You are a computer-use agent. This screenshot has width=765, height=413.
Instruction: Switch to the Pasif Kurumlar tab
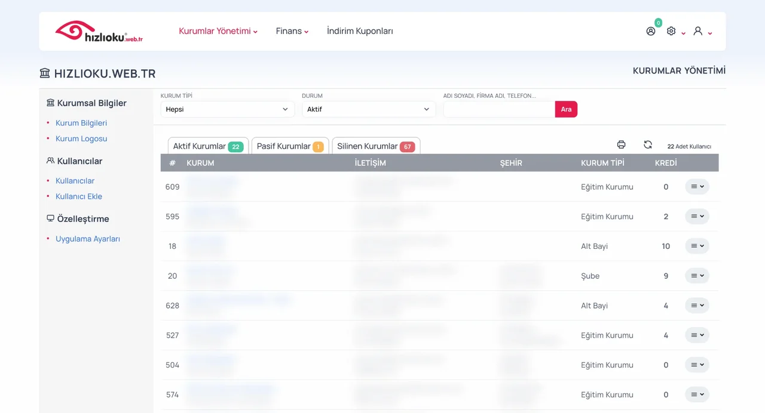click(x=290, y=146)
